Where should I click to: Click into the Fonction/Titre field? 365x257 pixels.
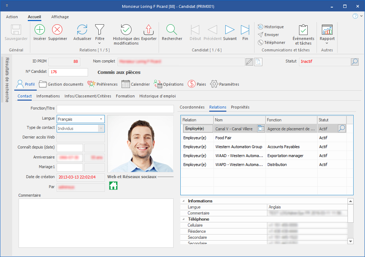115,109
